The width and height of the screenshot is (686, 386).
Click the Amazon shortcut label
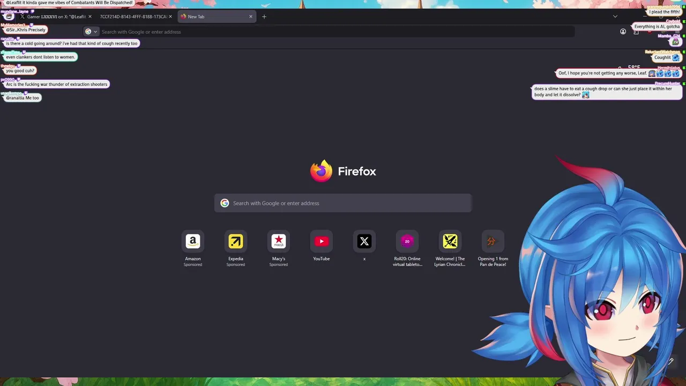(x=193, y=259)
